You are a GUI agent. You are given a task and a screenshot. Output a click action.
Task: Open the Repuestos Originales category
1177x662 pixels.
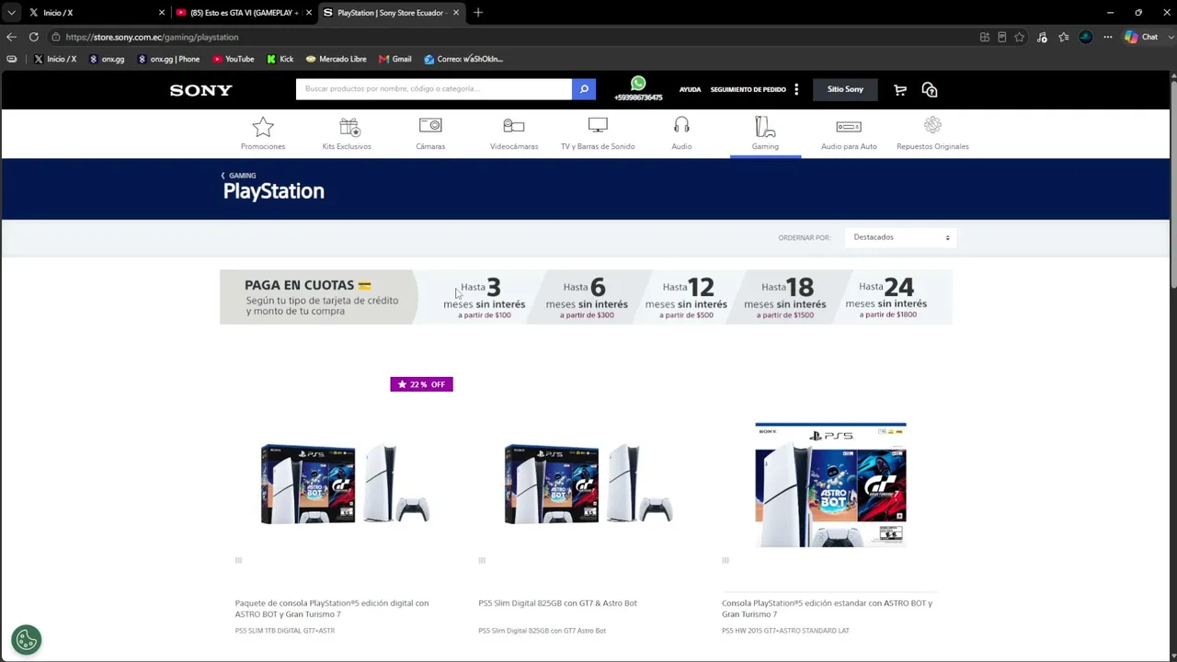[932, 133]
